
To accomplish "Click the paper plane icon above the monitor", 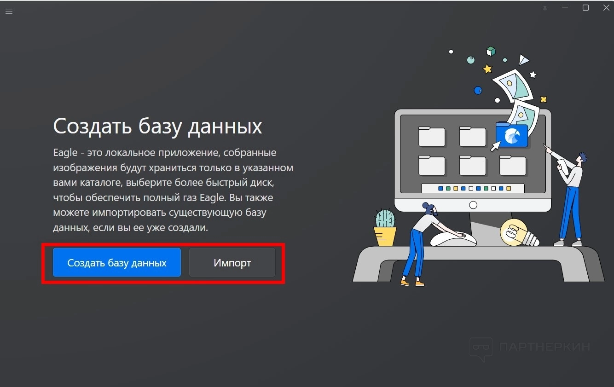I will pos(523,59).
